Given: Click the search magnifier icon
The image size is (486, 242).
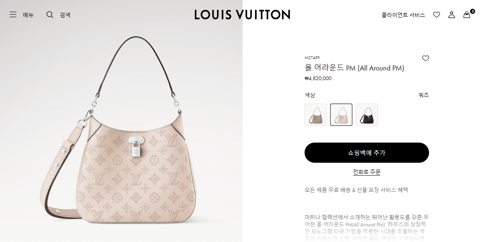Looking at the screenshot, I should (49, 15).
